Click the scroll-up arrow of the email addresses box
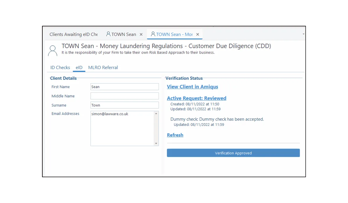The image size is (348, 203). point(156,114)
